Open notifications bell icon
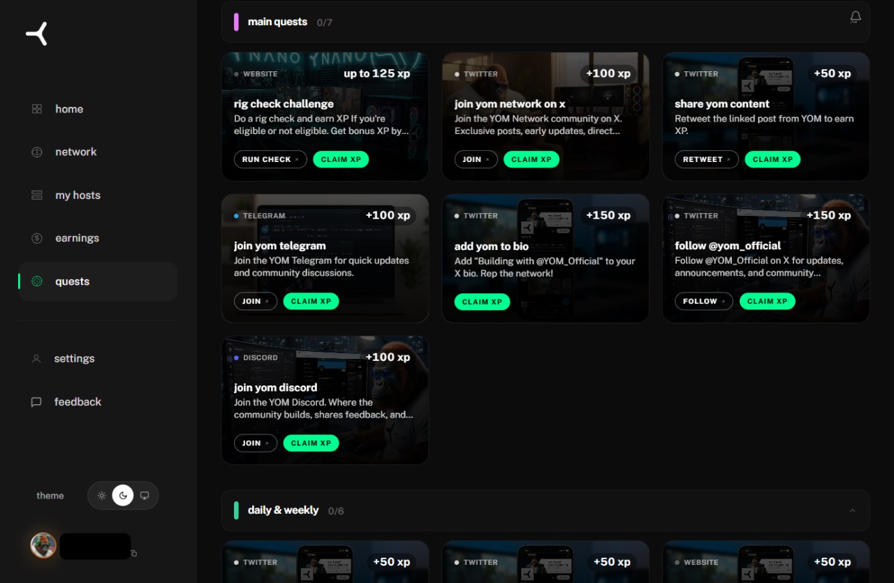This screenshot has width=894, height=583. (855, 17)
